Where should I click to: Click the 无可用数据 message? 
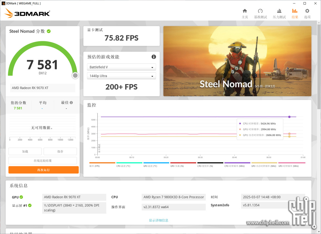coord(42,128)
